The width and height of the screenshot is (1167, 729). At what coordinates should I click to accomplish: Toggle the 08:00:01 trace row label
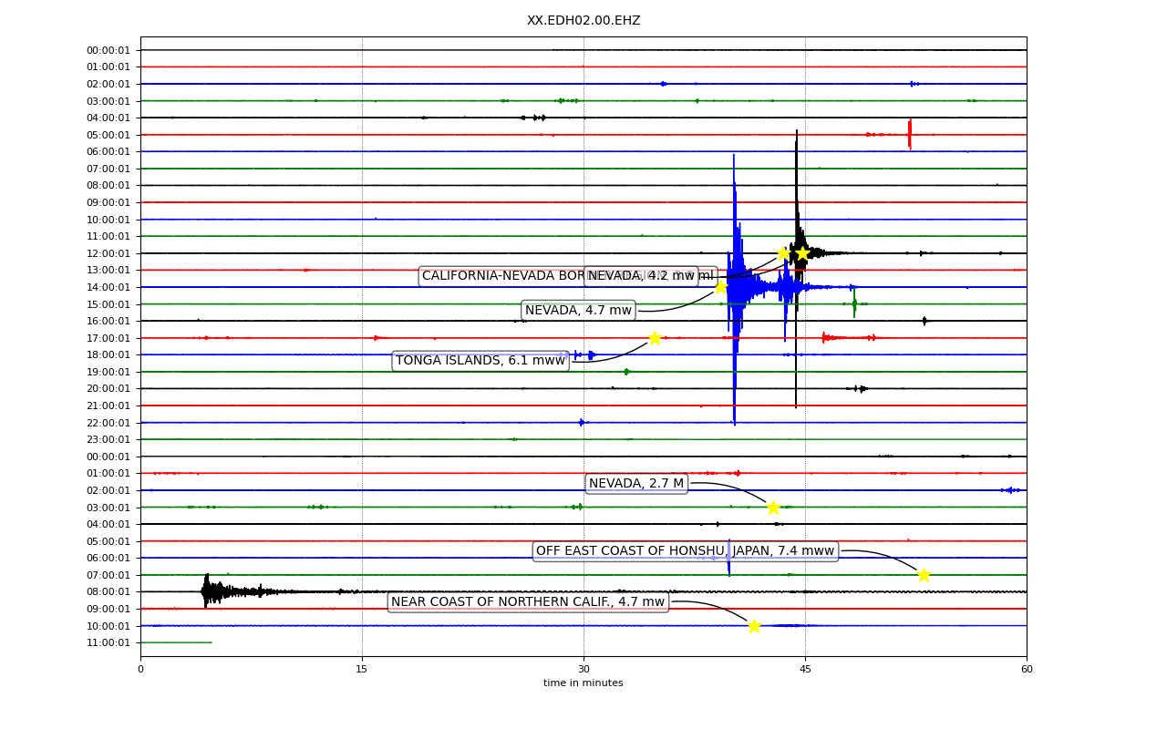point(108,185)
